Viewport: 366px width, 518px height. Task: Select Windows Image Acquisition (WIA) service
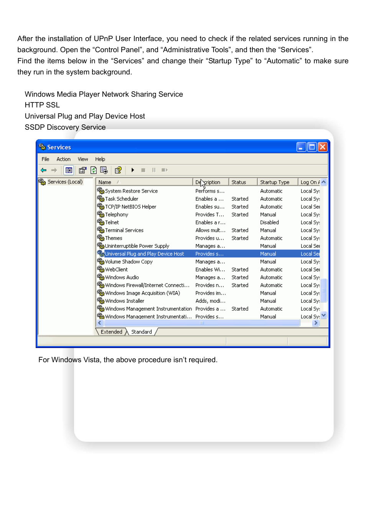click(208, 293)
